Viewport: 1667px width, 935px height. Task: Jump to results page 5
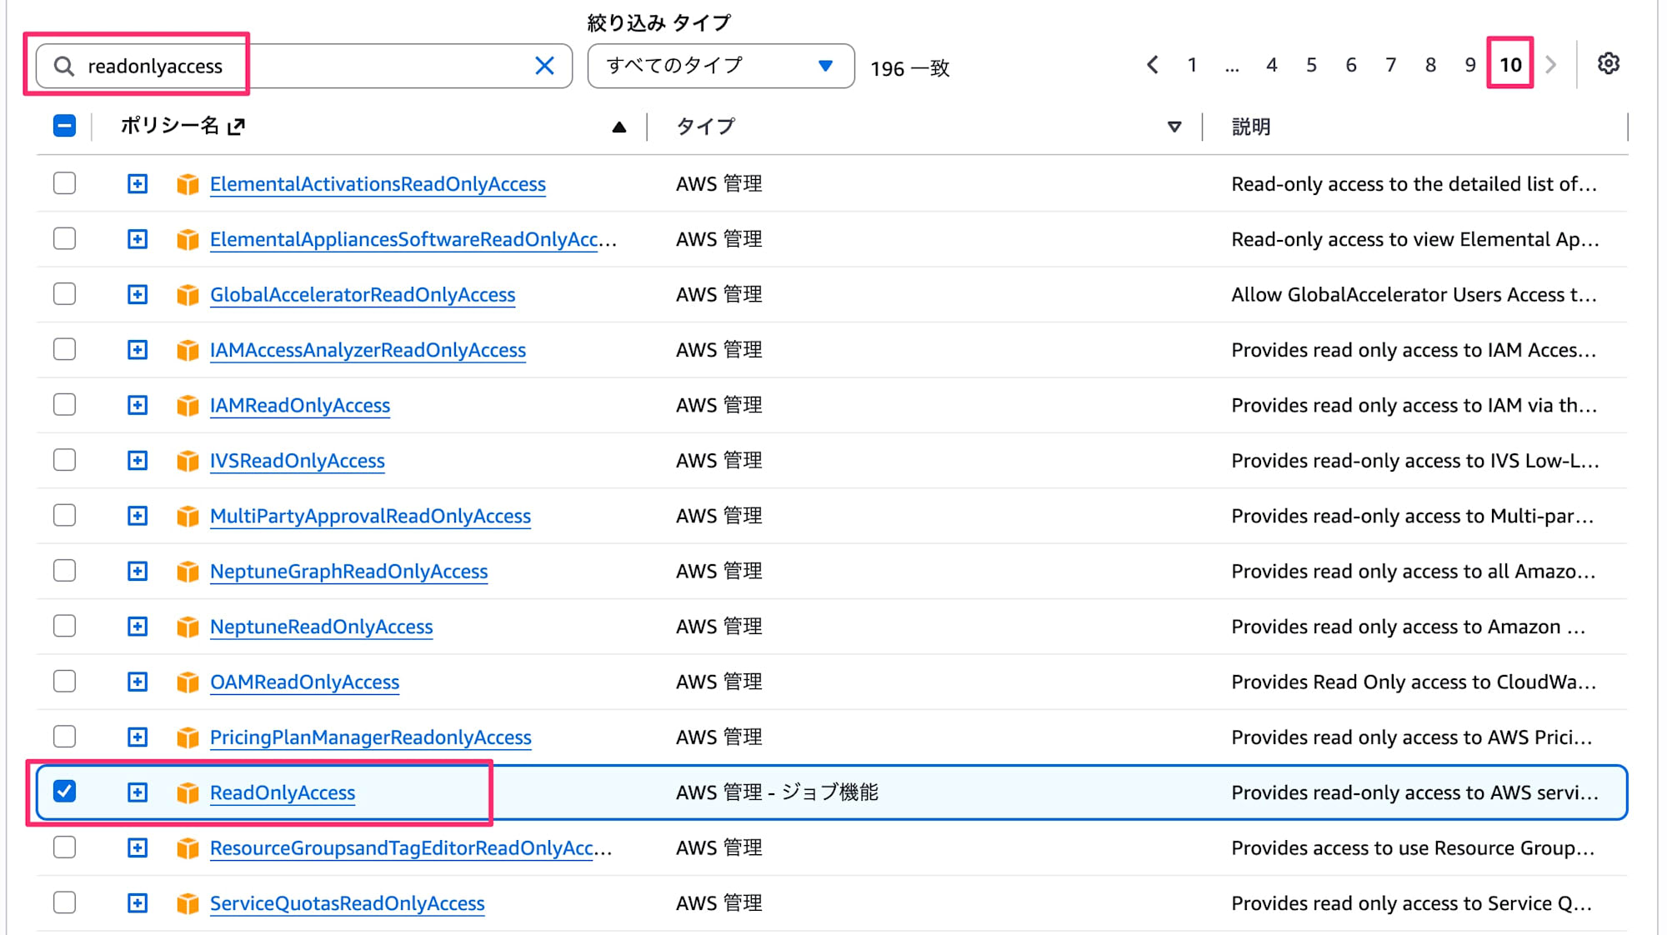1311,65
